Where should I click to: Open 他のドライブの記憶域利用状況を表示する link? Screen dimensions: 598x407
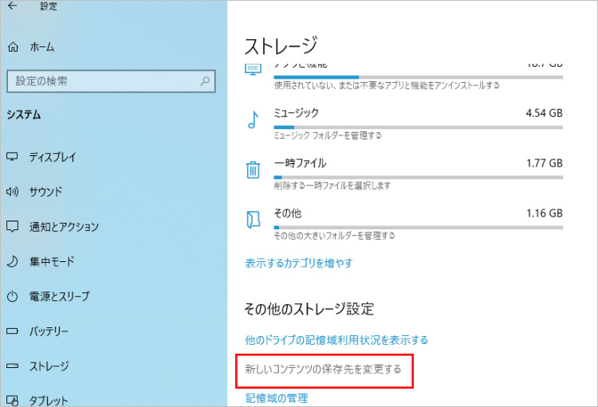336,340
